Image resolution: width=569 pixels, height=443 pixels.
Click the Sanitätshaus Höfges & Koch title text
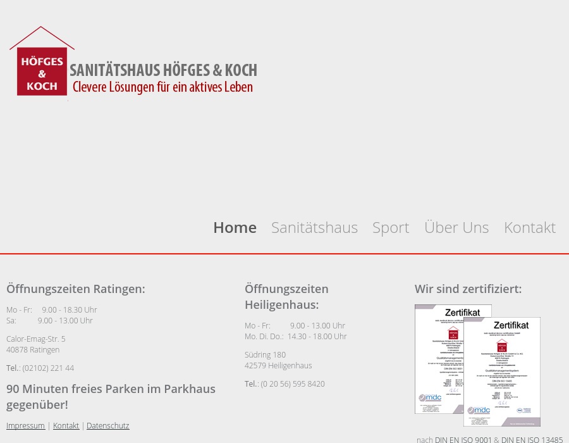[x=163, y=70]
